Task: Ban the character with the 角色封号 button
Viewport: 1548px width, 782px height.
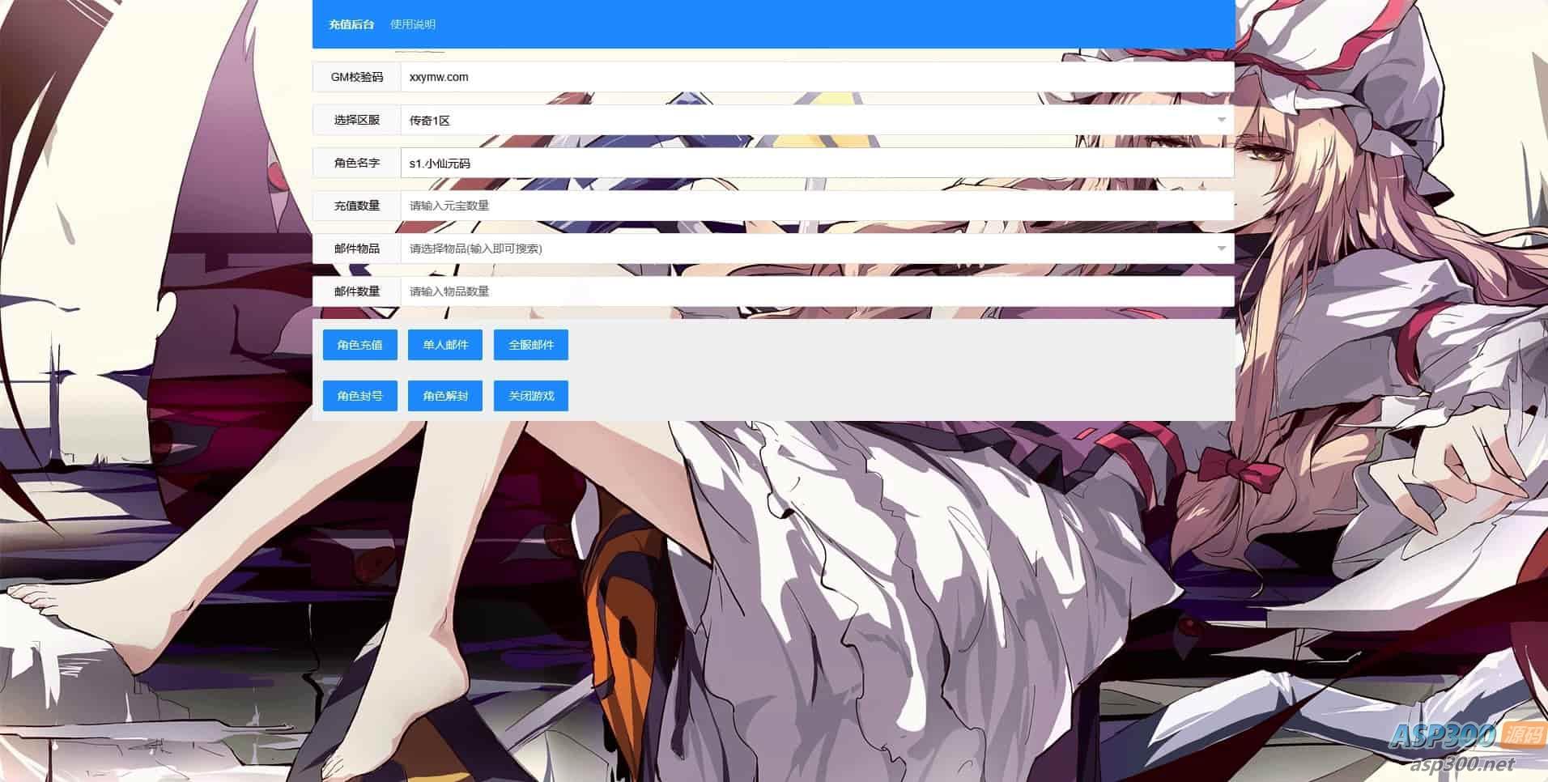Action: pos(359,396)
